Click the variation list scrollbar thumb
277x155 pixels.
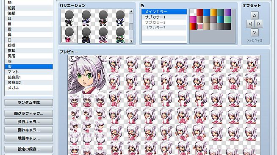[x=131, y=27]
